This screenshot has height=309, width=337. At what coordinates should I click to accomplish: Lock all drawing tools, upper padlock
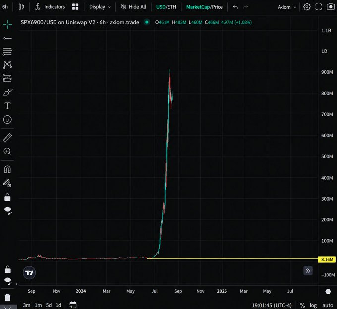pos(7,197)
